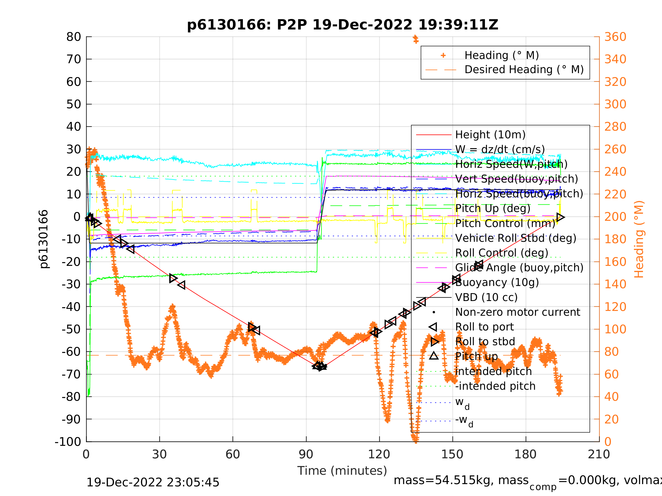
Task: Click the 'Heading (°M)' right axis label
Action: 639,239
